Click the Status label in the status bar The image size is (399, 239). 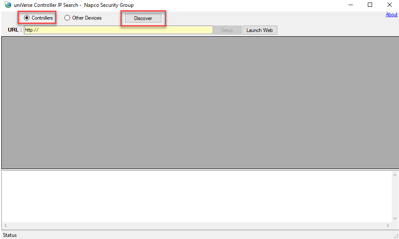(x=10, y=235)
